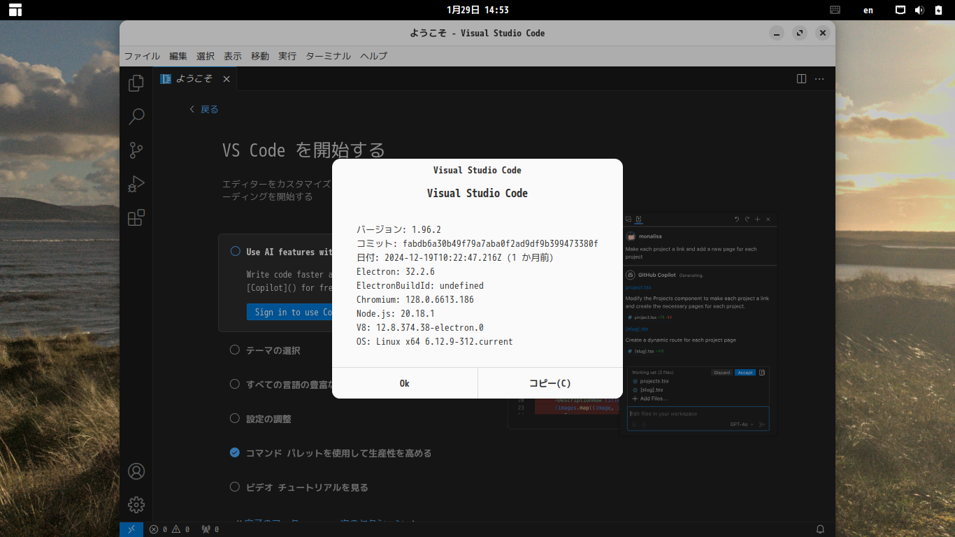This screenshot has width=955, height=537.
Task: Open the Run and Debug icon
Action: (x=136, y=184)
